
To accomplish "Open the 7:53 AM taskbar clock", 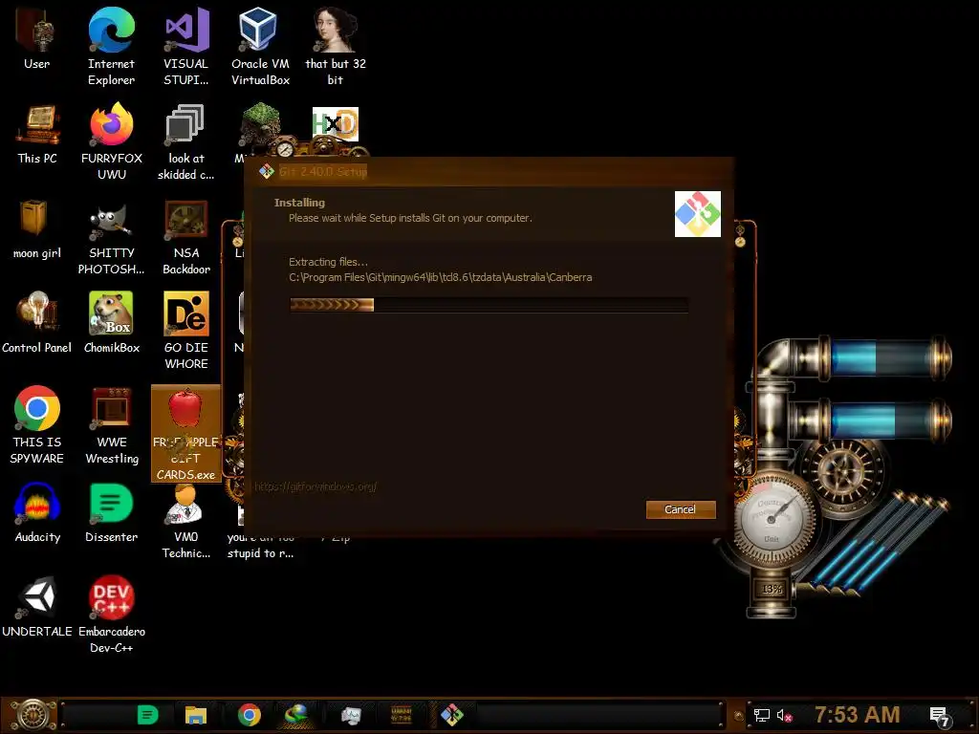I will 858,715.
